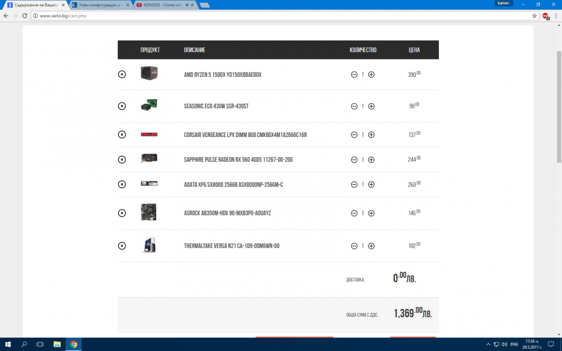Open Task View on the taskbar
Viewport: 562px width, 351px height.
point(40,345)
